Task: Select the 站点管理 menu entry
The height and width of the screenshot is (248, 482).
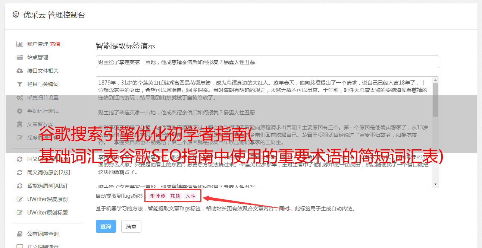Action: click(x=38, y=57)
